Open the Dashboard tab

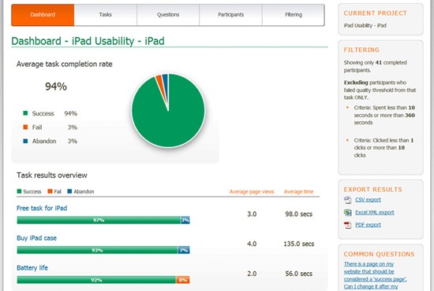[43, 15]
